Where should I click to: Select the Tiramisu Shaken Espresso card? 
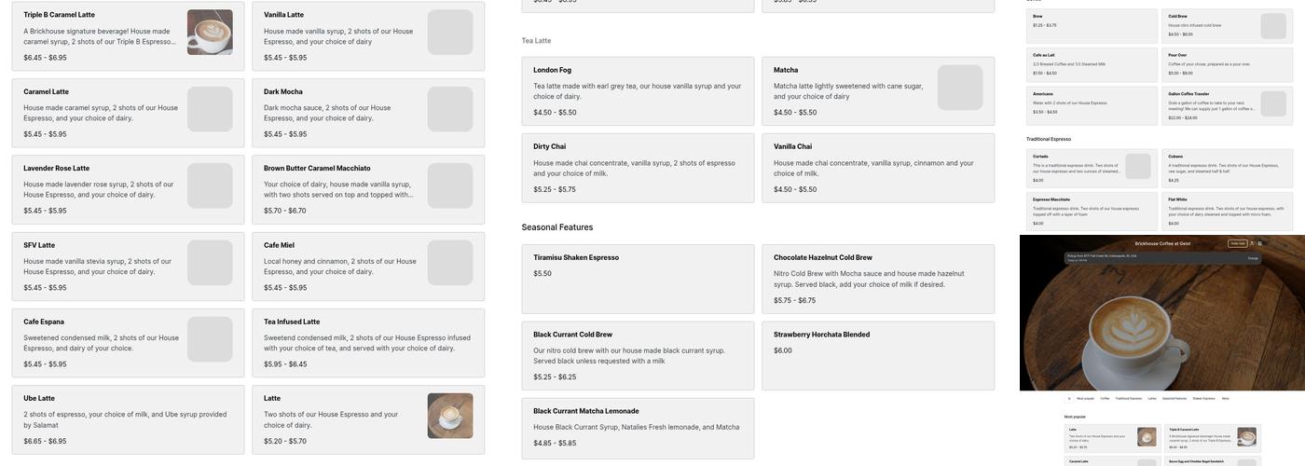point(638,279)
